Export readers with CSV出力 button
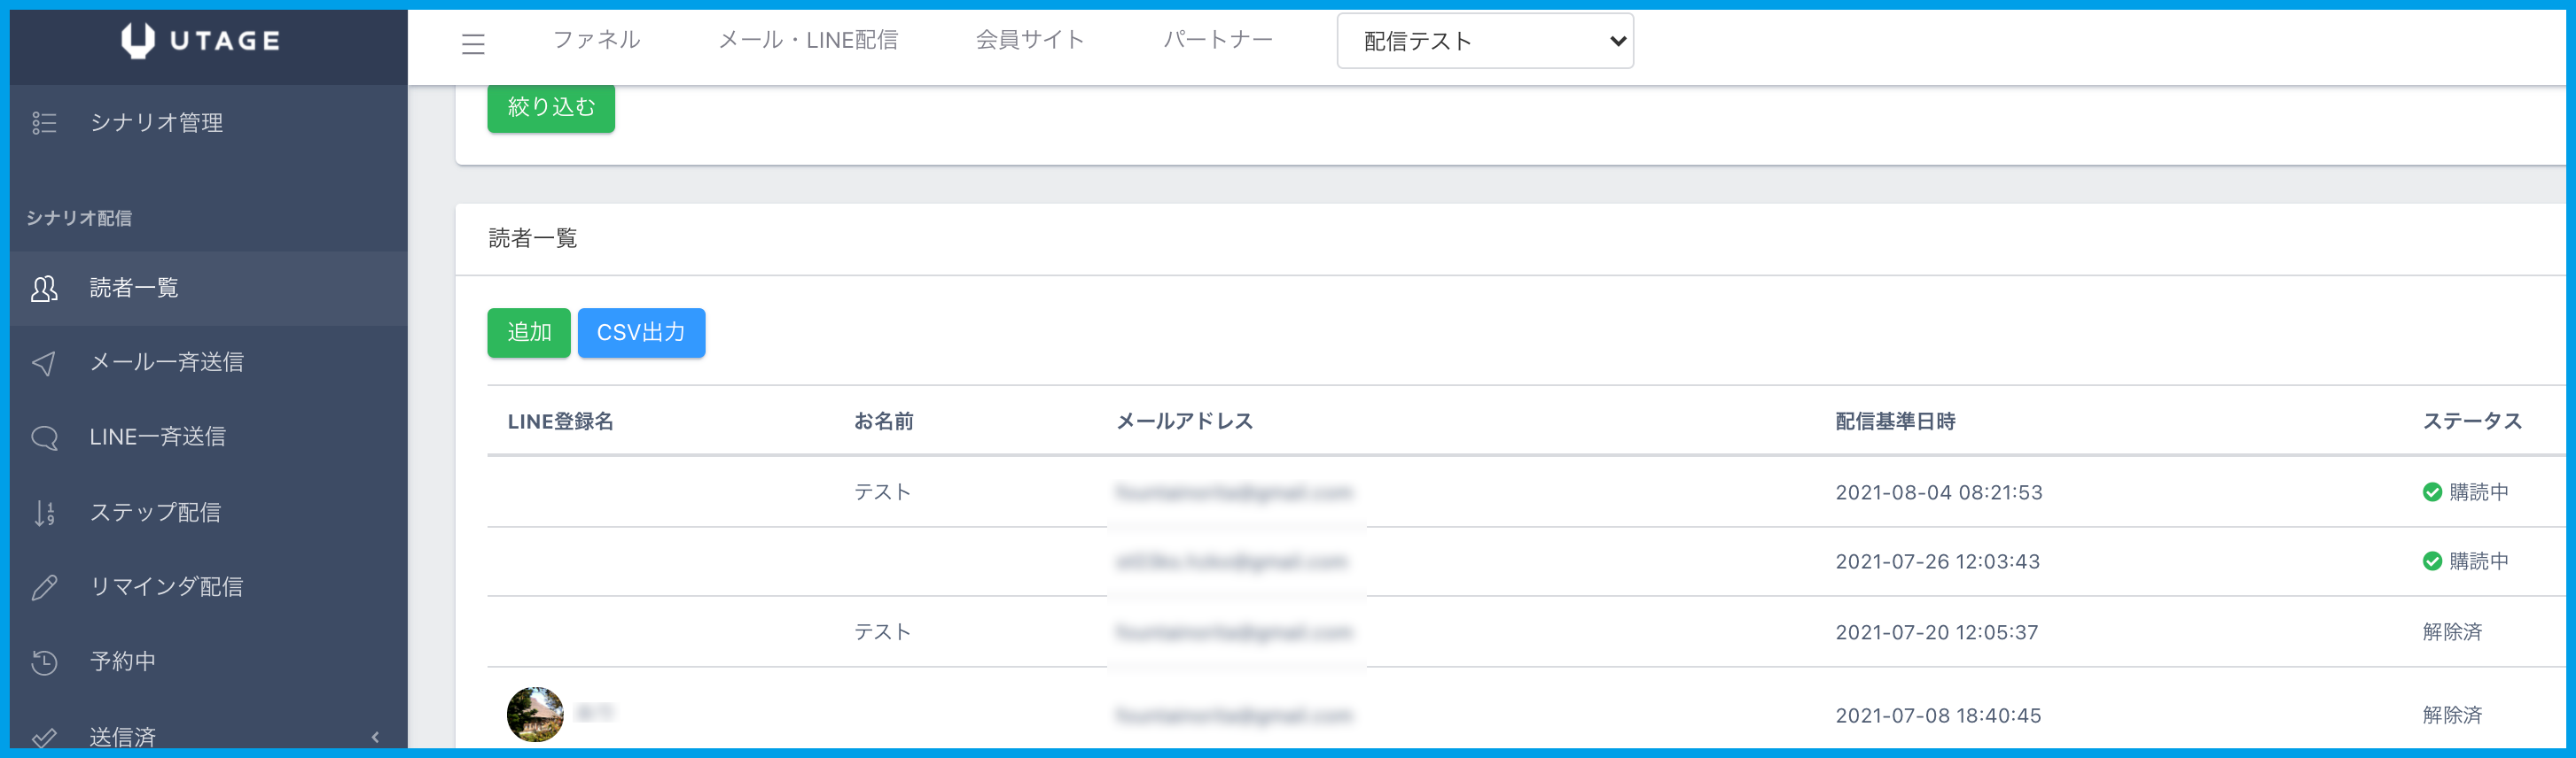Screen dimensions: 2576x758 click(x=641, y=333)
